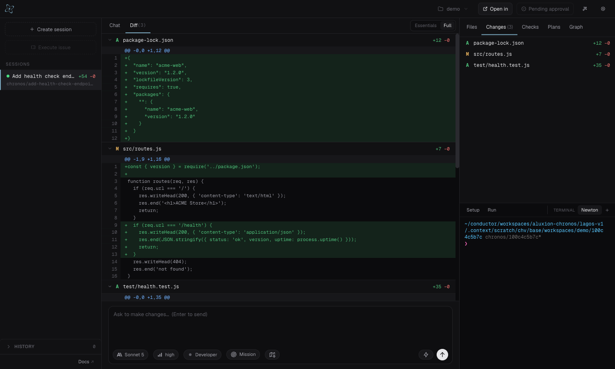This screenshot has width=615, height=369.
Task: Open the magic wand tool in header
Action: (585, 9)
